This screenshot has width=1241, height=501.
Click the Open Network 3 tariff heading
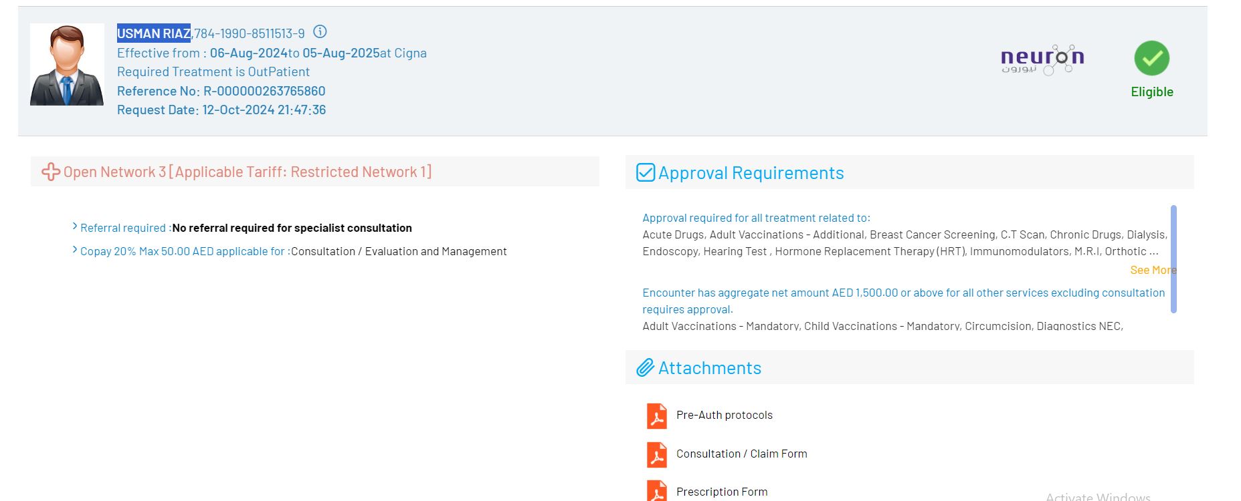[247, 172]
